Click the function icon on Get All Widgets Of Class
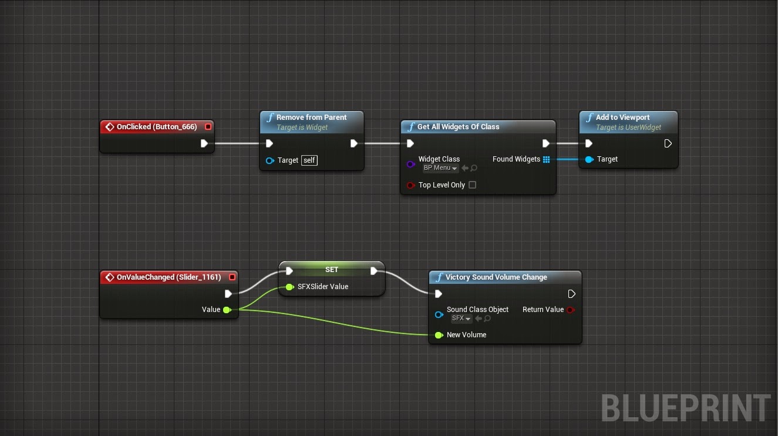The width and height of the screenshot is (778, 436). pos(411,126)
